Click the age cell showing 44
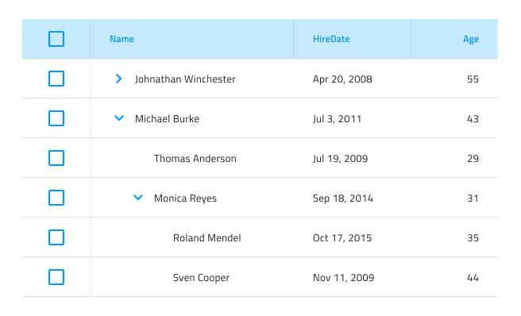This screenshot has height=316, width=521. (454, 277)
